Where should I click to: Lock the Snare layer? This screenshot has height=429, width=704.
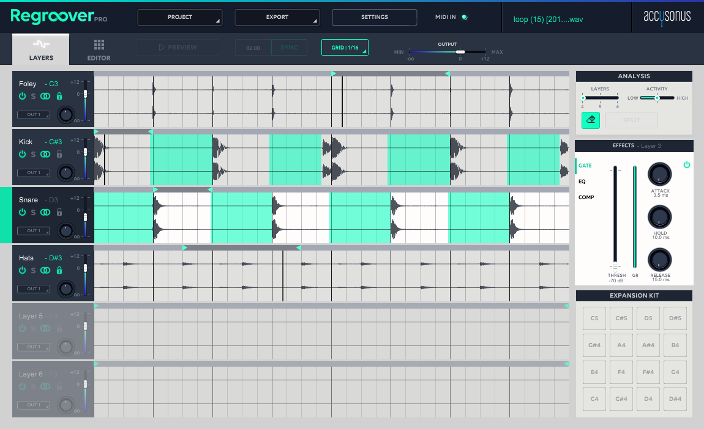click(x=59, y=212)
